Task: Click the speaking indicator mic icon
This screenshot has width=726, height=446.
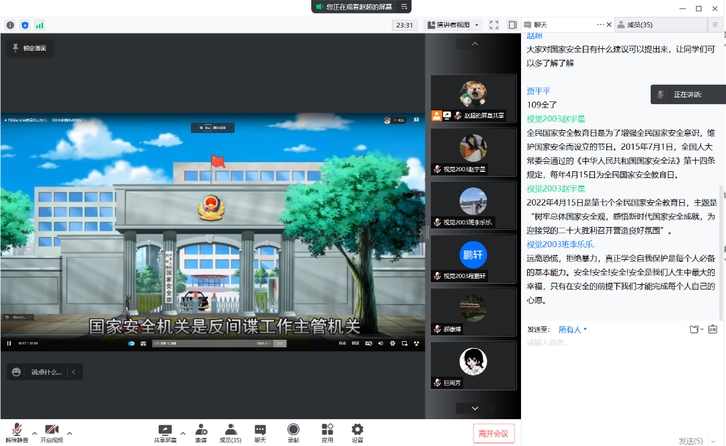Action: [x=661, y=95]
